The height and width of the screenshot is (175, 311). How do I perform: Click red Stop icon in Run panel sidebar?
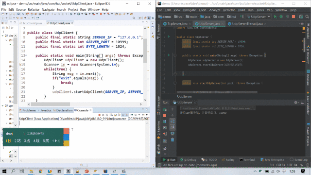point(165,116)
